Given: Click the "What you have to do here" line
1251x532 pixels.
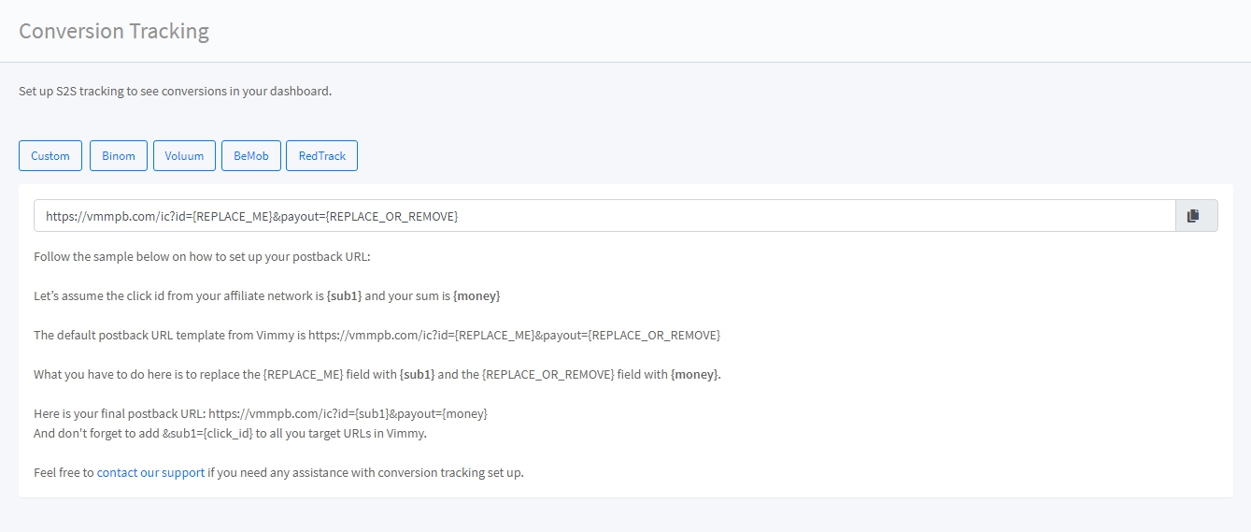Looking at the screenshot, I should pyautogui.click(x=377, y=374).
